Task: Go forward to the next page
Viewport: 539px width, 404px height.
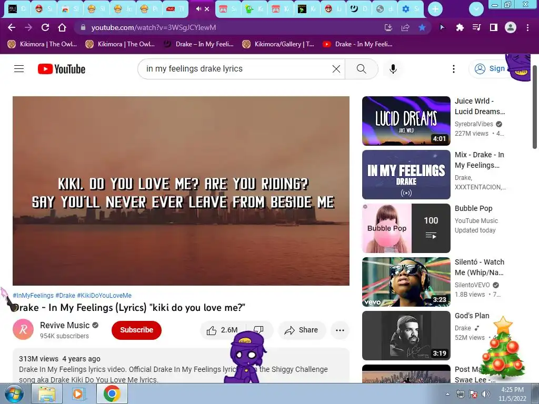Action: (x=28, y=27)
